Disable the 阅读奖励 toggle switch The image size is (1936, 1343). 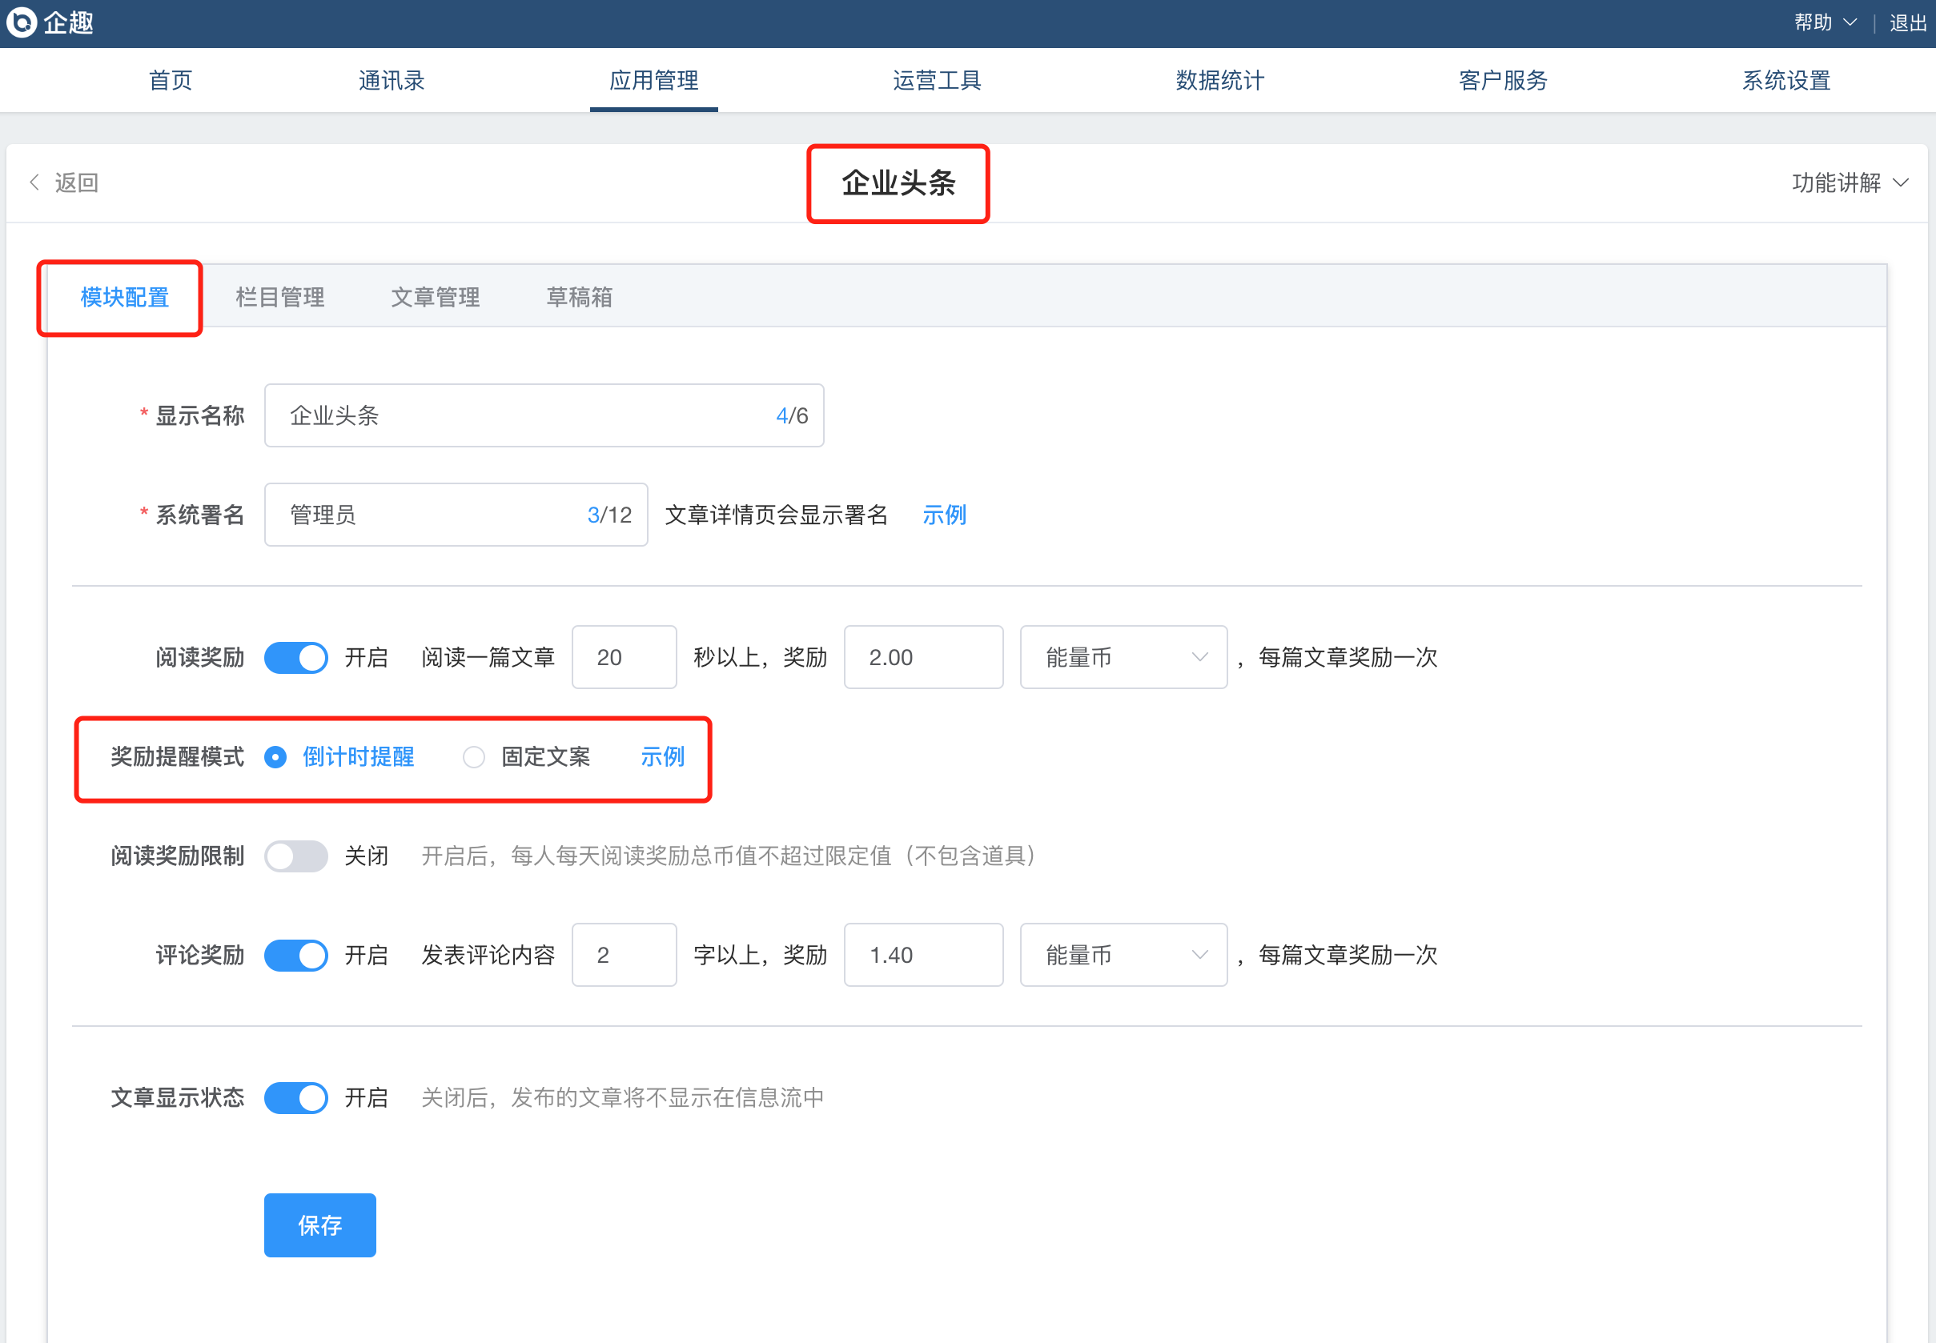pyautogui.click(x=295, y=657)
